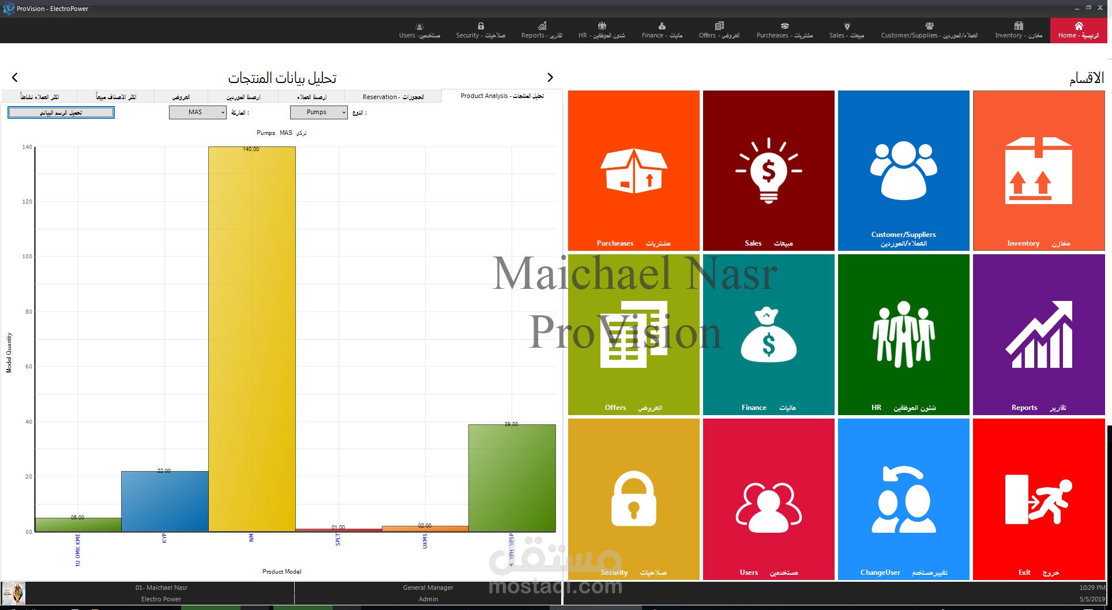
Task: Click the '01- Maichael Nasr' status text
Action: (161, 588)
